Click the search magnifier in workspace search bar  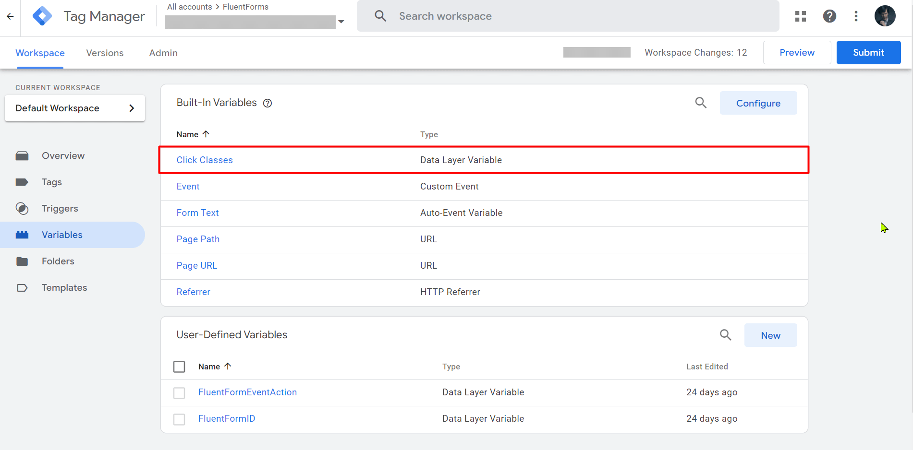pyautogui.click(x=380, y=16)
